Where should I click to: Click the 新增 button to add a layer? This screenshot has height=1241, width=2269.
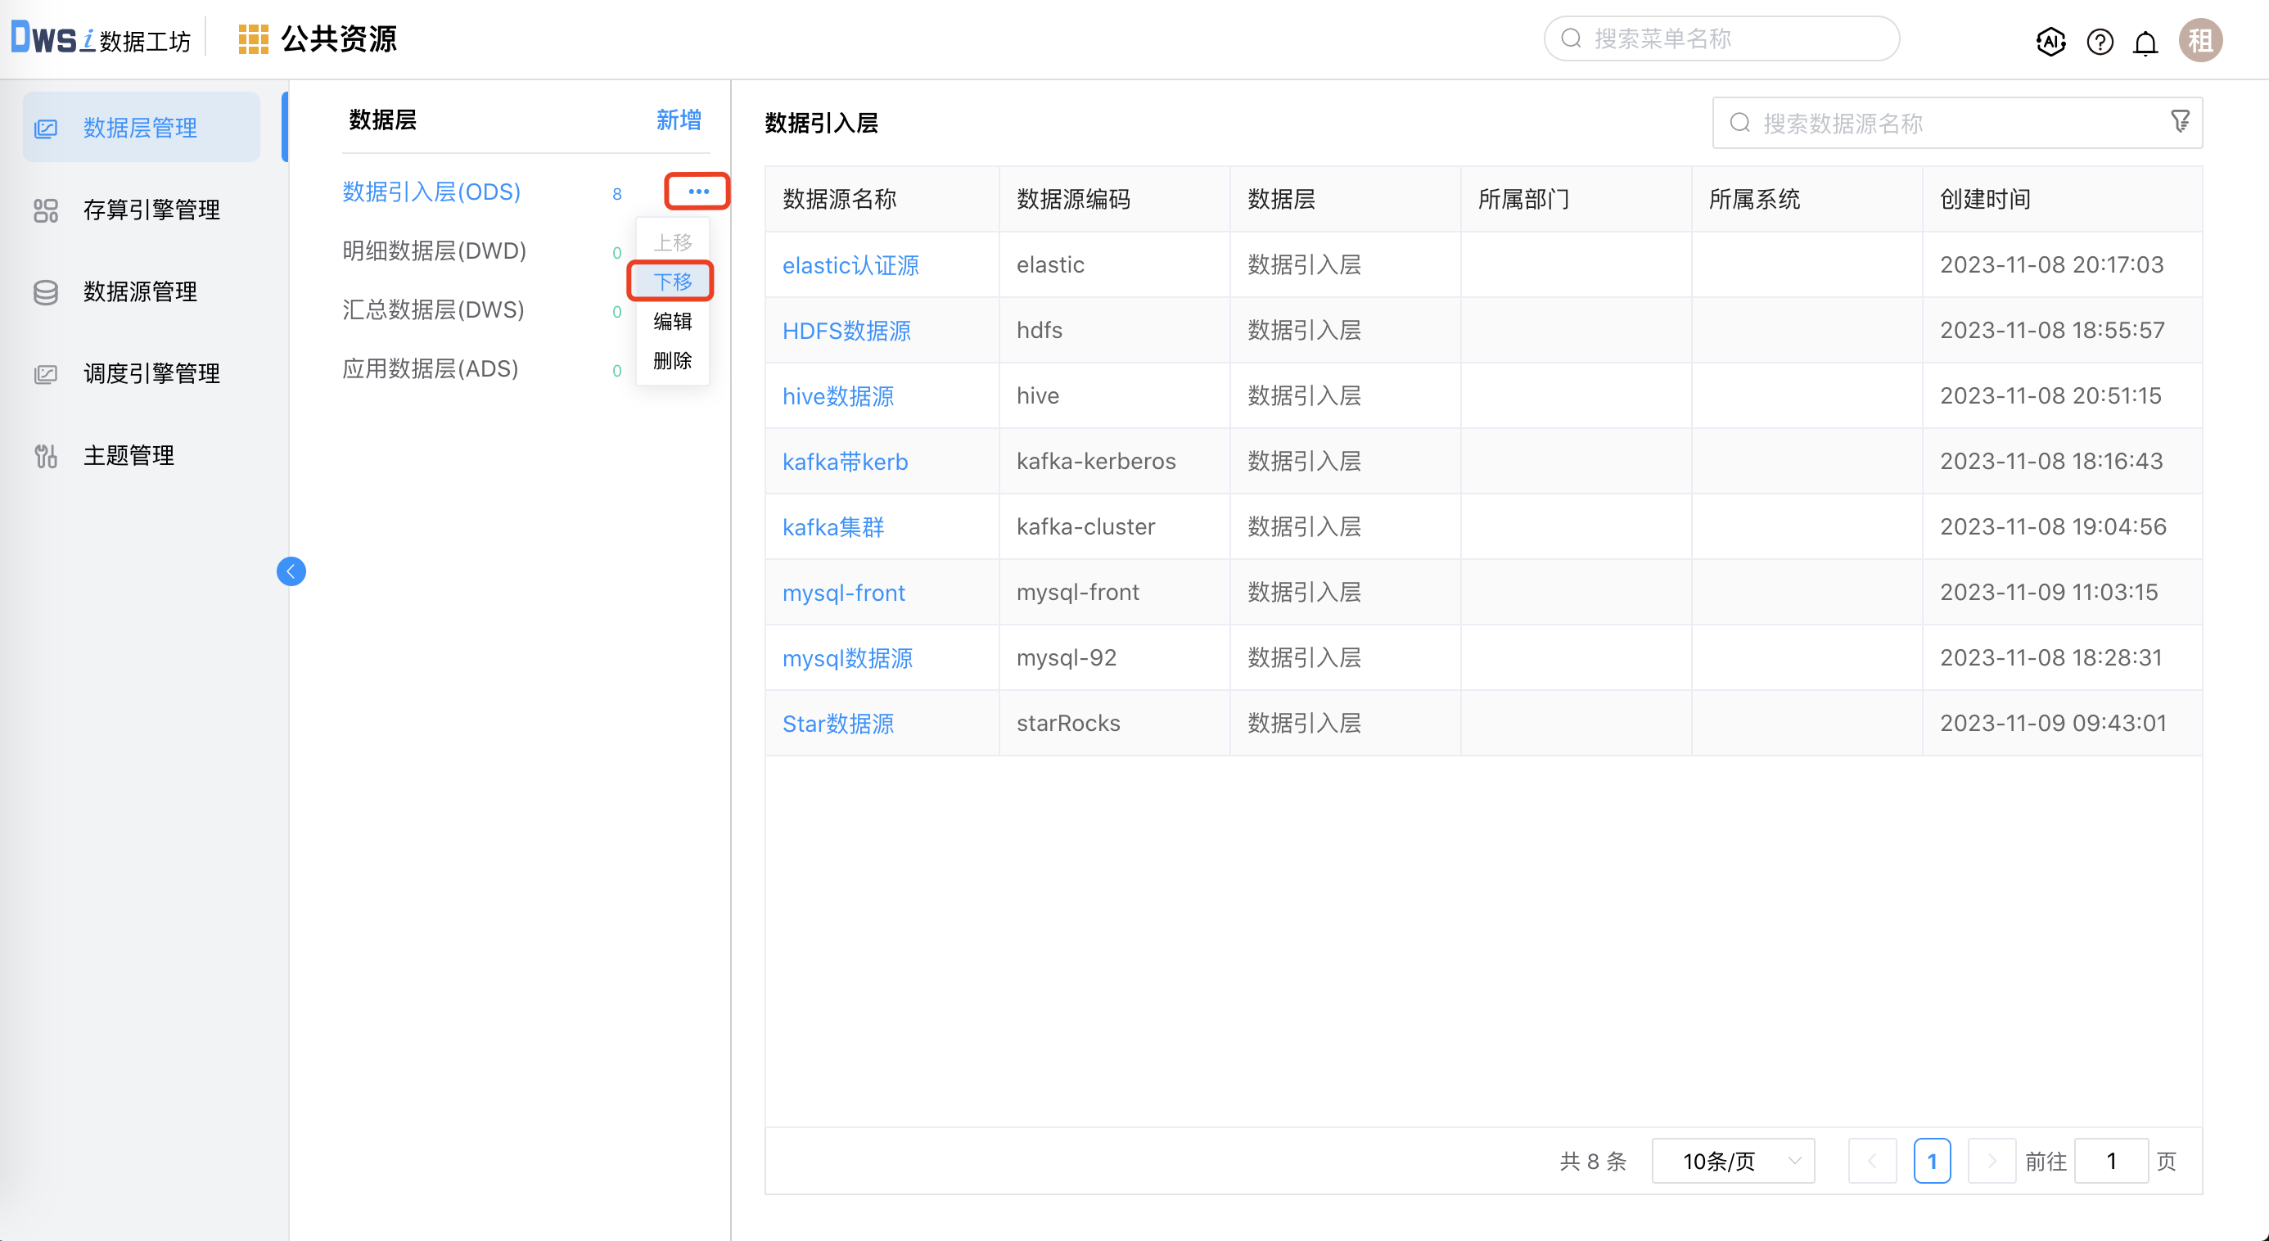click(679, 120)
